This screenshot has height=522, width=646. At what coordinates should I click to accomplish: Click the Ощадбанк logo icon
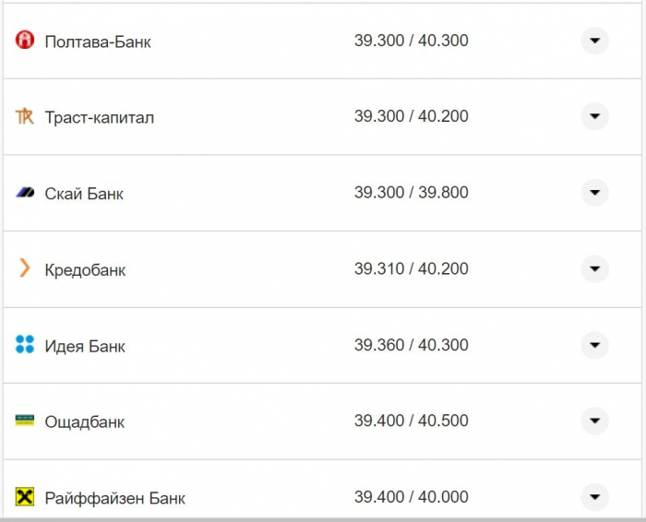(x=25, y=421)
